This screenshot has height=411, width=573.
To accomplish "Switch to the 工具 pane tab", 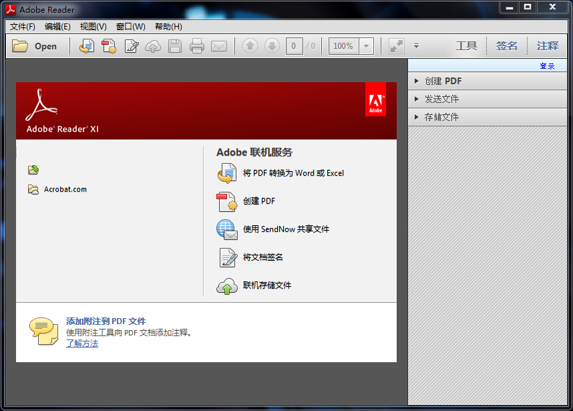I will [x=466, y=46].
